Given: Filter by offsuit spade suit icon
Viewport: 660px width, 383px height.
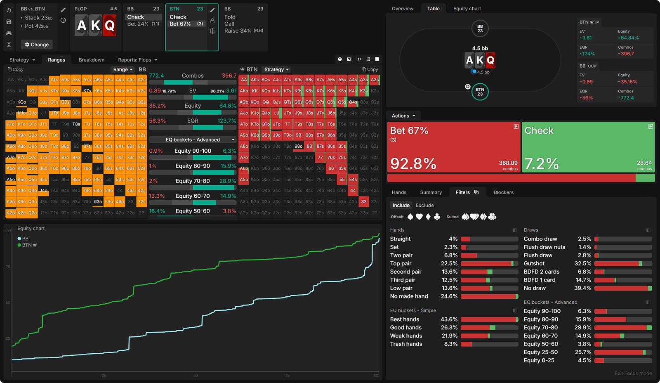Looking at the screenshot, I should point(410,217).
